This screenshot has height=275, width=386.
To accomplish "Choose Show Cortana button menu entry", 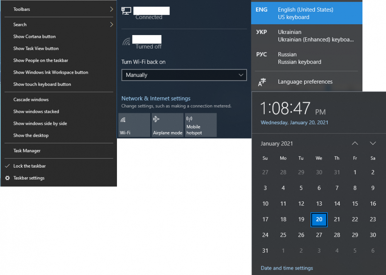I will pos(34,37).
